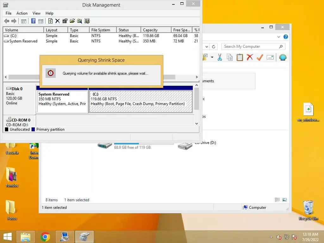Click the Search My Computer field

[x=253, y=47]
